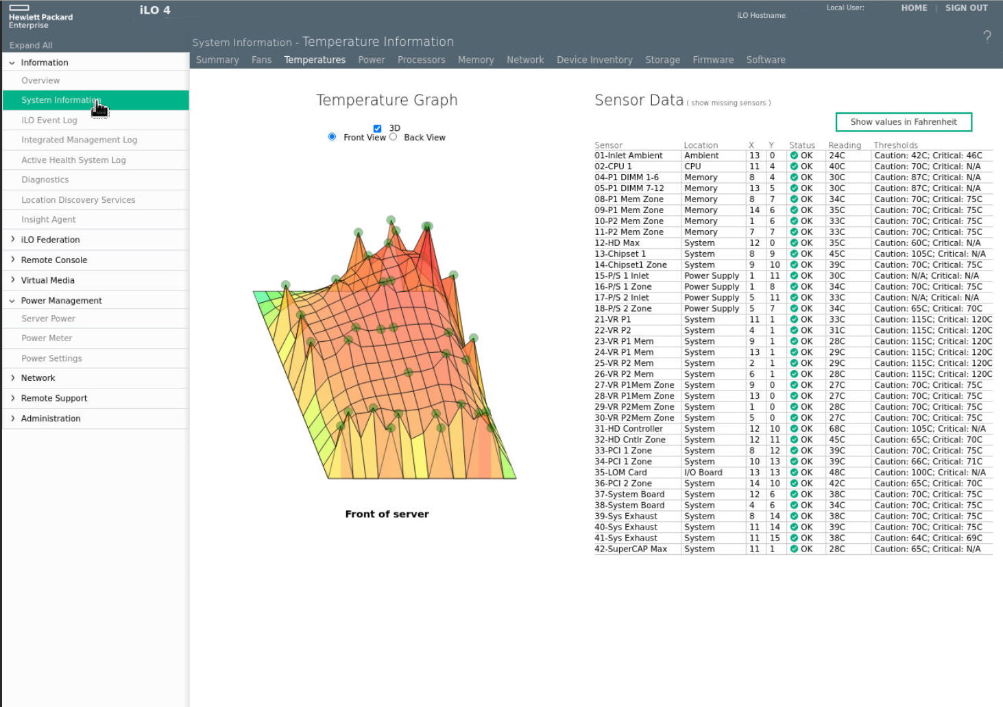The width and height of the screenshot is (1003, 707).
Task: Click OK status icon for 31-HD Controller
Action: (x=794, y=429)
